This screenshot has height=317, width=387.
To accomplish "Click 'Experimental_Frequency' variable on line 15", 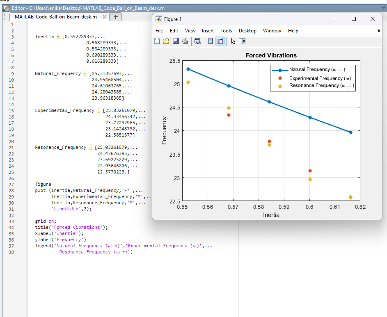I will click(64, 110).
